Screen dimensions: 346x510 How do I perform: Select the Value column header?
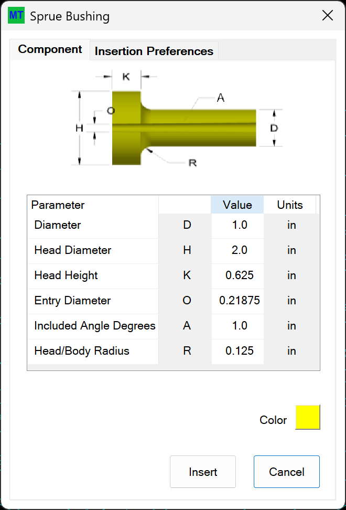click(237, 205)
